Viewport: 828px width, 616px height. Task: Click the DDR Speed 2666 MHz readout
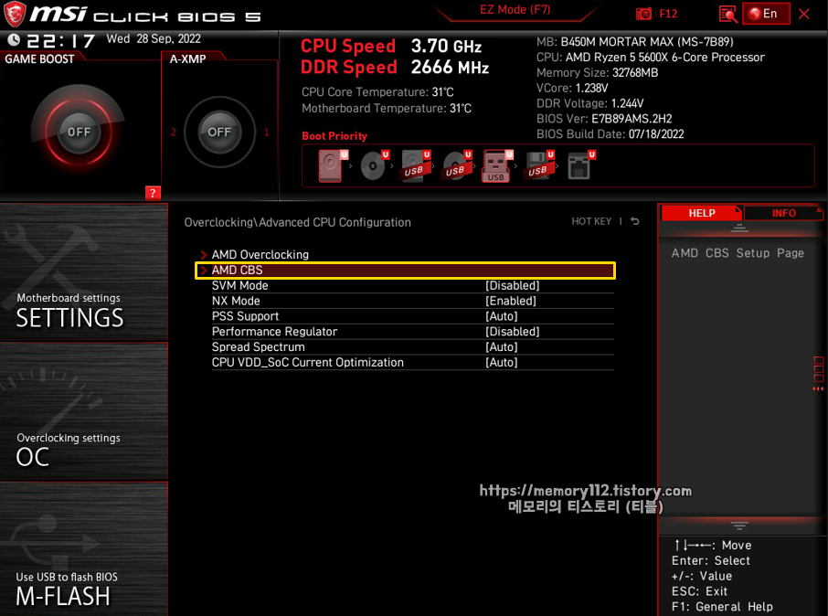click(x=395, y=67)
